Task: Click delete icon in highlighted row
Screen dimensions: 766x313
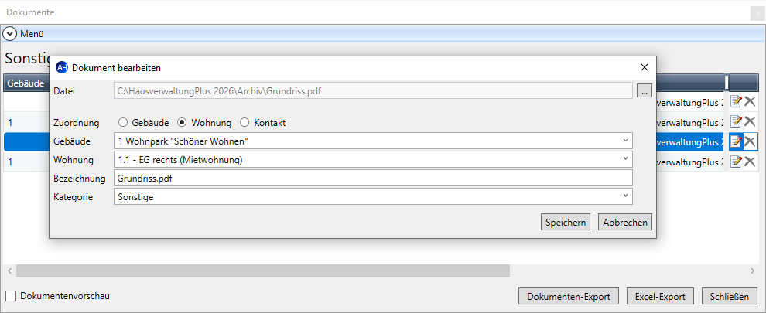Action: (x=750, y=141)
